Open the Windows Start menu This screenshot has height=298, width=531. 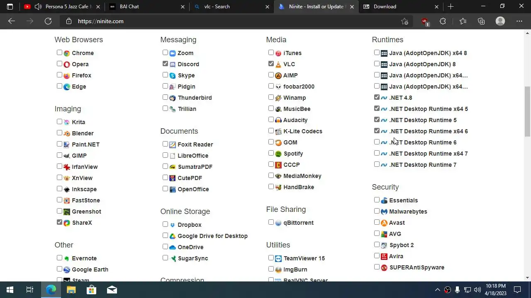10,290
